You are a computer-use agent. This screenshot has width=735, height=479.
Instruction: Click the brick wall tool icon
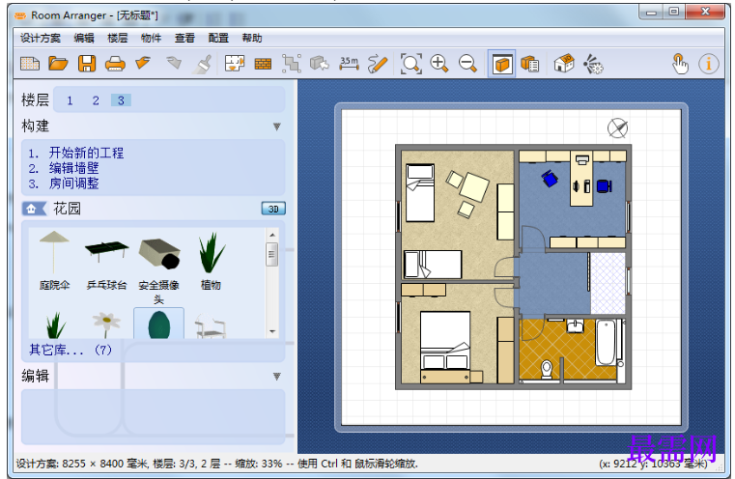pyautogui.click(x=263, y=64)
